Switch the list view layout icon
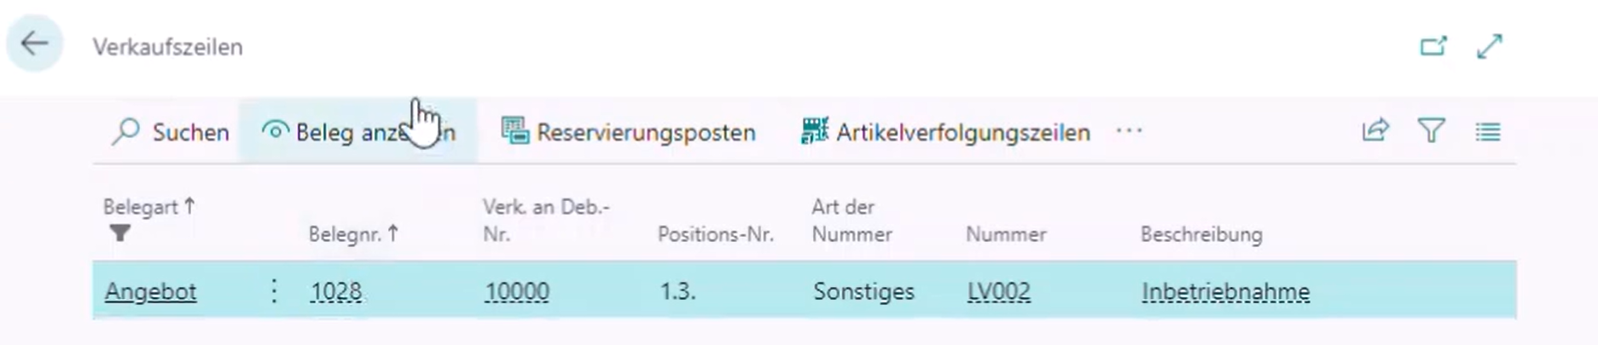 [x=1488, y=131]
